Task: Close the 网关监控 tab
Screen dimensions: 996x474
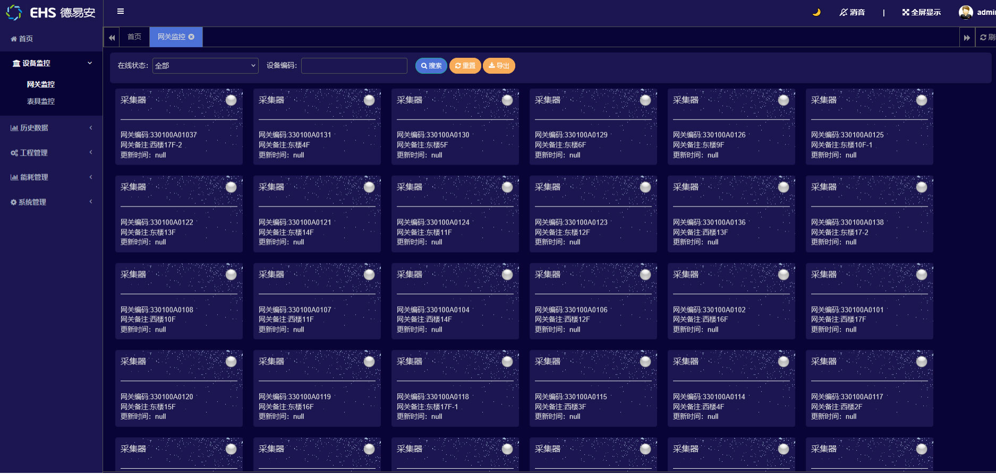Action: 192,37
